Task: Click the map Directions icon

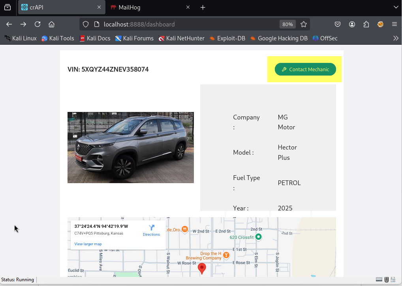Action: [151, 228]
